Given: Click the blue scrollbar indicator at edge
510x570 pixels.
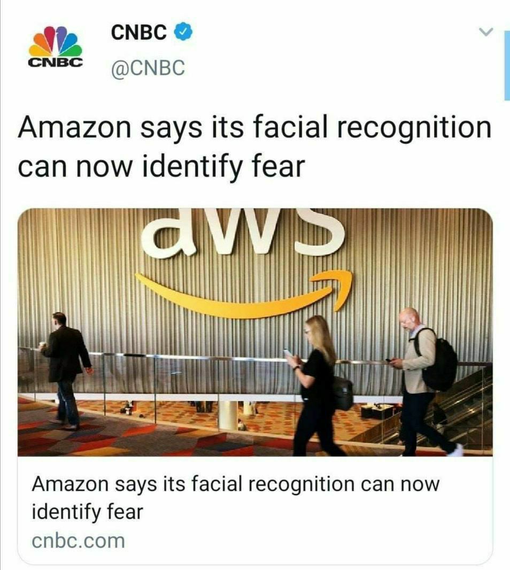Looking at the screenshot, I should click(x=507, y=65).
